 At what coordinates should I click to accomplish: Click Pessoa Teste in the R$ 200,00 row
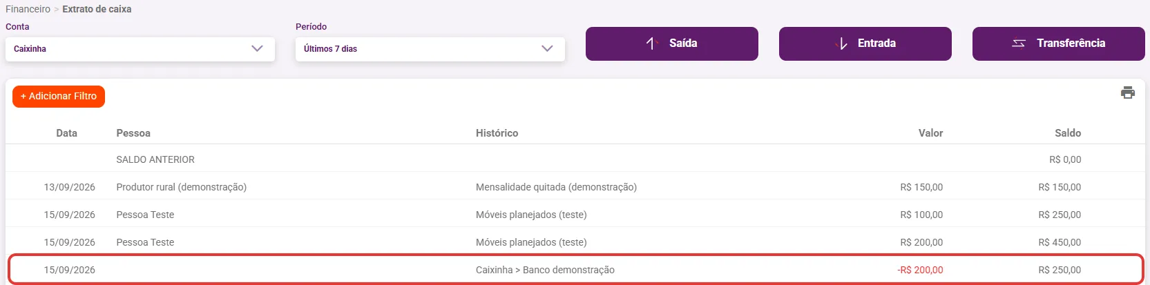coord(145,242)
